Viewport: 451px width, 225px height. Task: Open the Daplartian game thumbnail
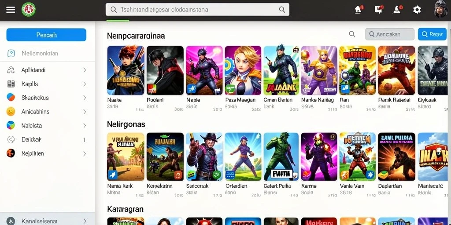397,157
